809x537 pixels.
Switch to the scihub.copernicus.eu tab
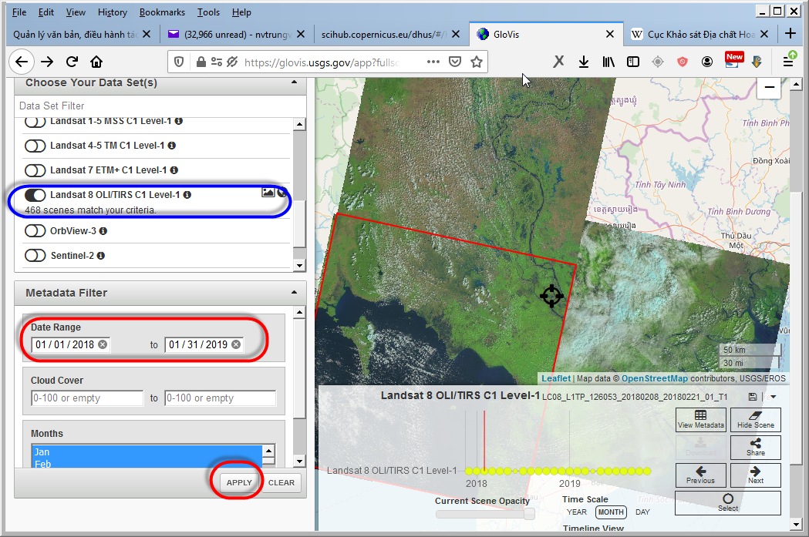(384, 35)
